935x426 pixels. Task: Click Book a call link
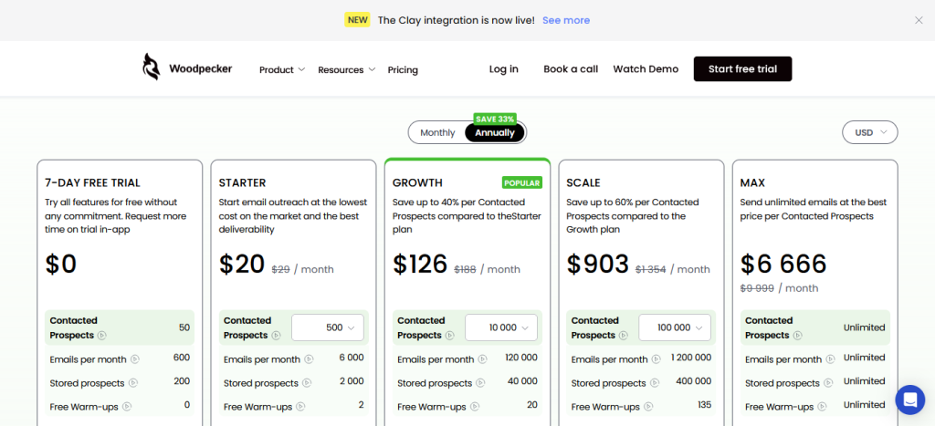571,69
